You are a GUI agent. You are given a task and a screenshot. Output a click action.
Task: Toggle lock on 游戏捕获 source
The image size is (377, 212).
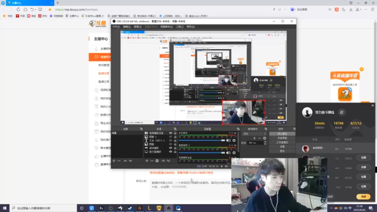[x=175, y=148]
